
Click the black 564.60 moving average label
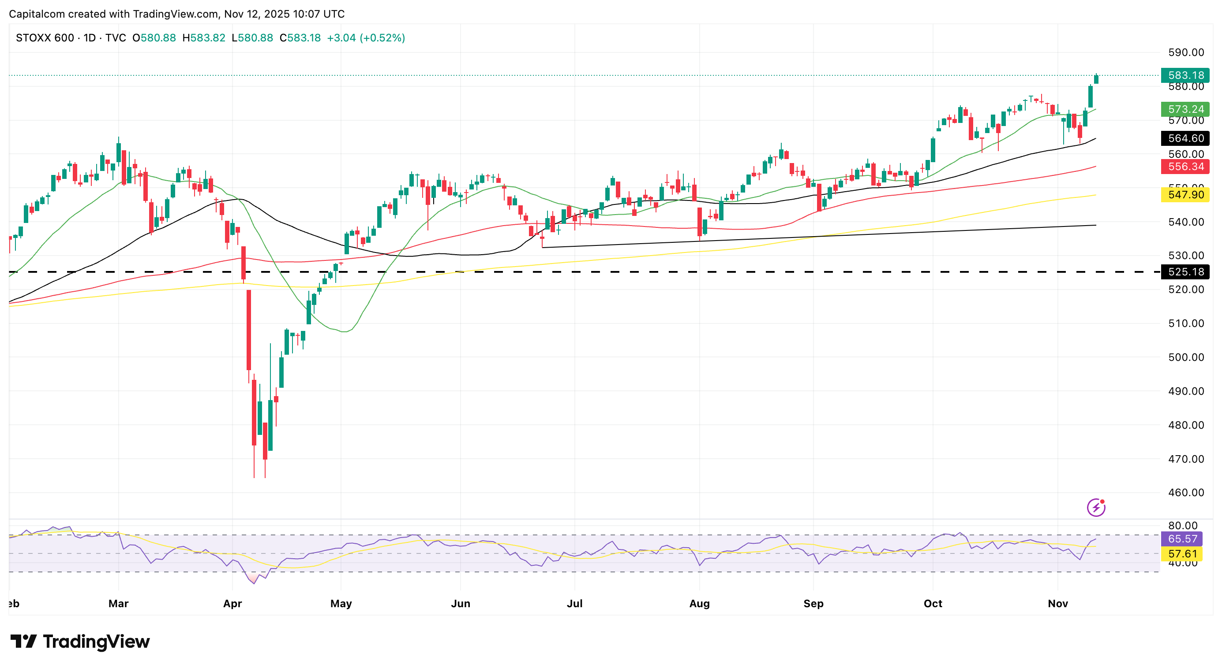pyautogui.click(x=1185, y=138)
